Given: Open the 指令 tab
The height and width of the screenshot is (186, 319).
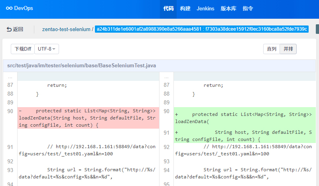Looking at the screenshot, I should tap(248, 9).
